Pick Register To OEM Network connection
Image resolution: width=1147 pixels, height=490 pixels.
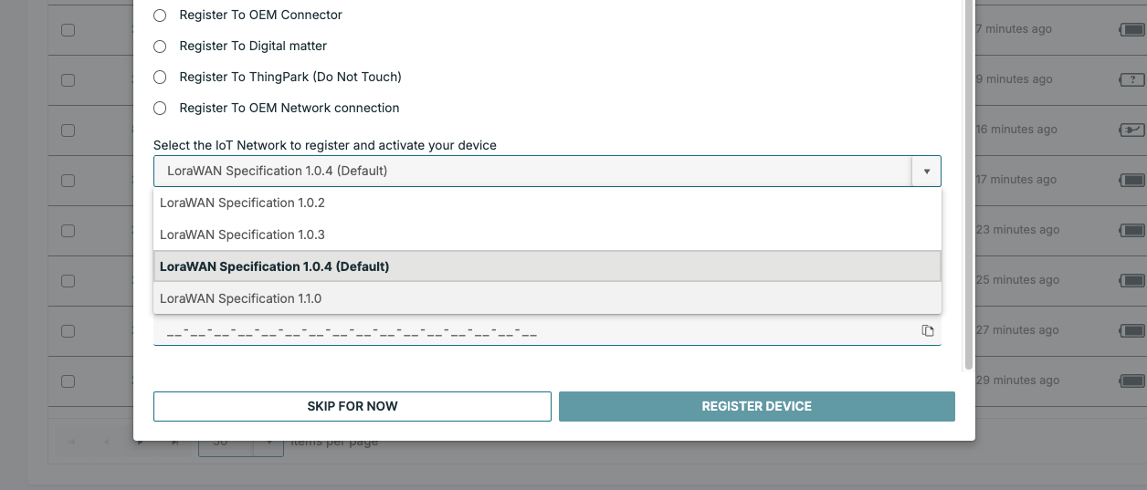point(160,109)
